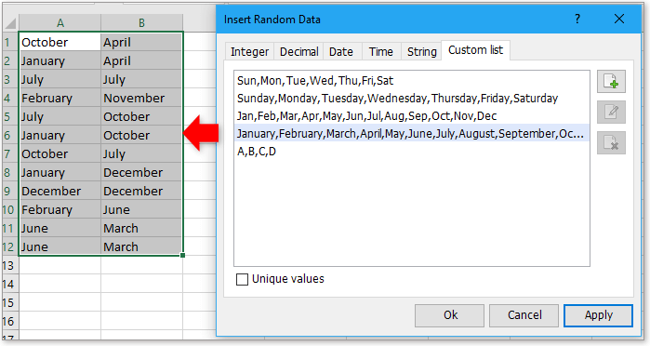Viewport: 650px width, 346px height.
Task: Click the select-all corner of the spreadsheet
Action: 10,23
